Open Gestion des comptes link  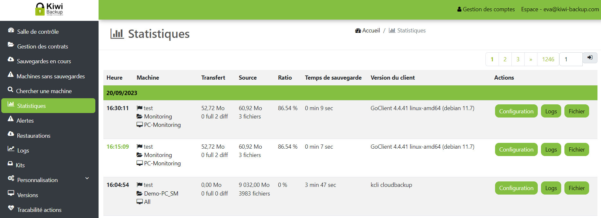tap(486, 9)
